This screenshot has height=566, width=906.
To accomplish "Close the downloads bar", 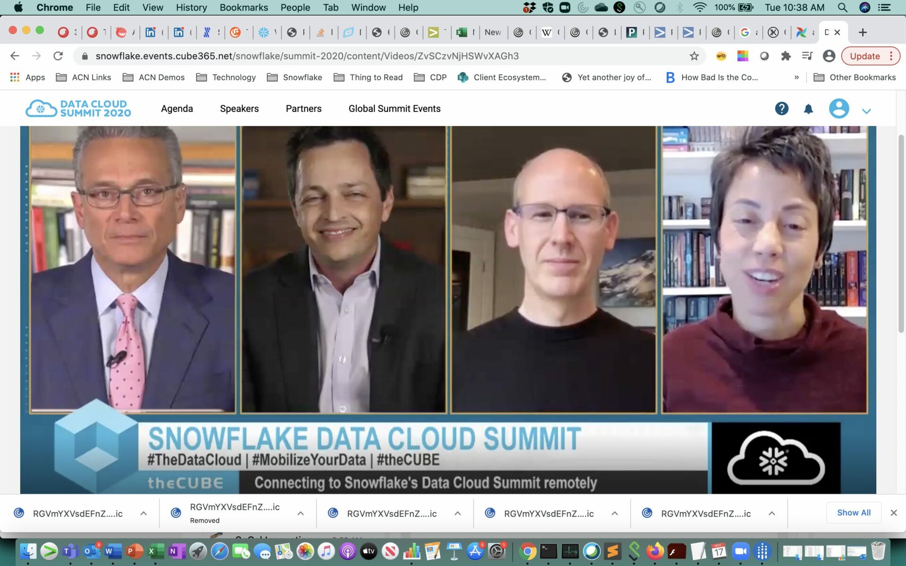I will click(893, 513).
